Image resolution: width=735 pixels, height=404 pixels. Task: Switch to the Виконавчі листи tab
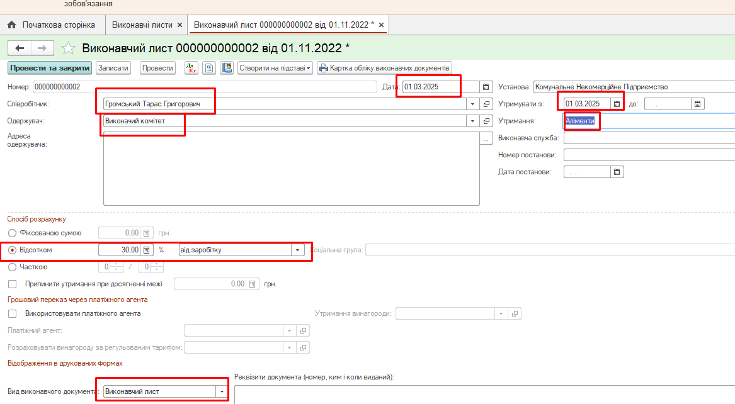tap(142, 25)
